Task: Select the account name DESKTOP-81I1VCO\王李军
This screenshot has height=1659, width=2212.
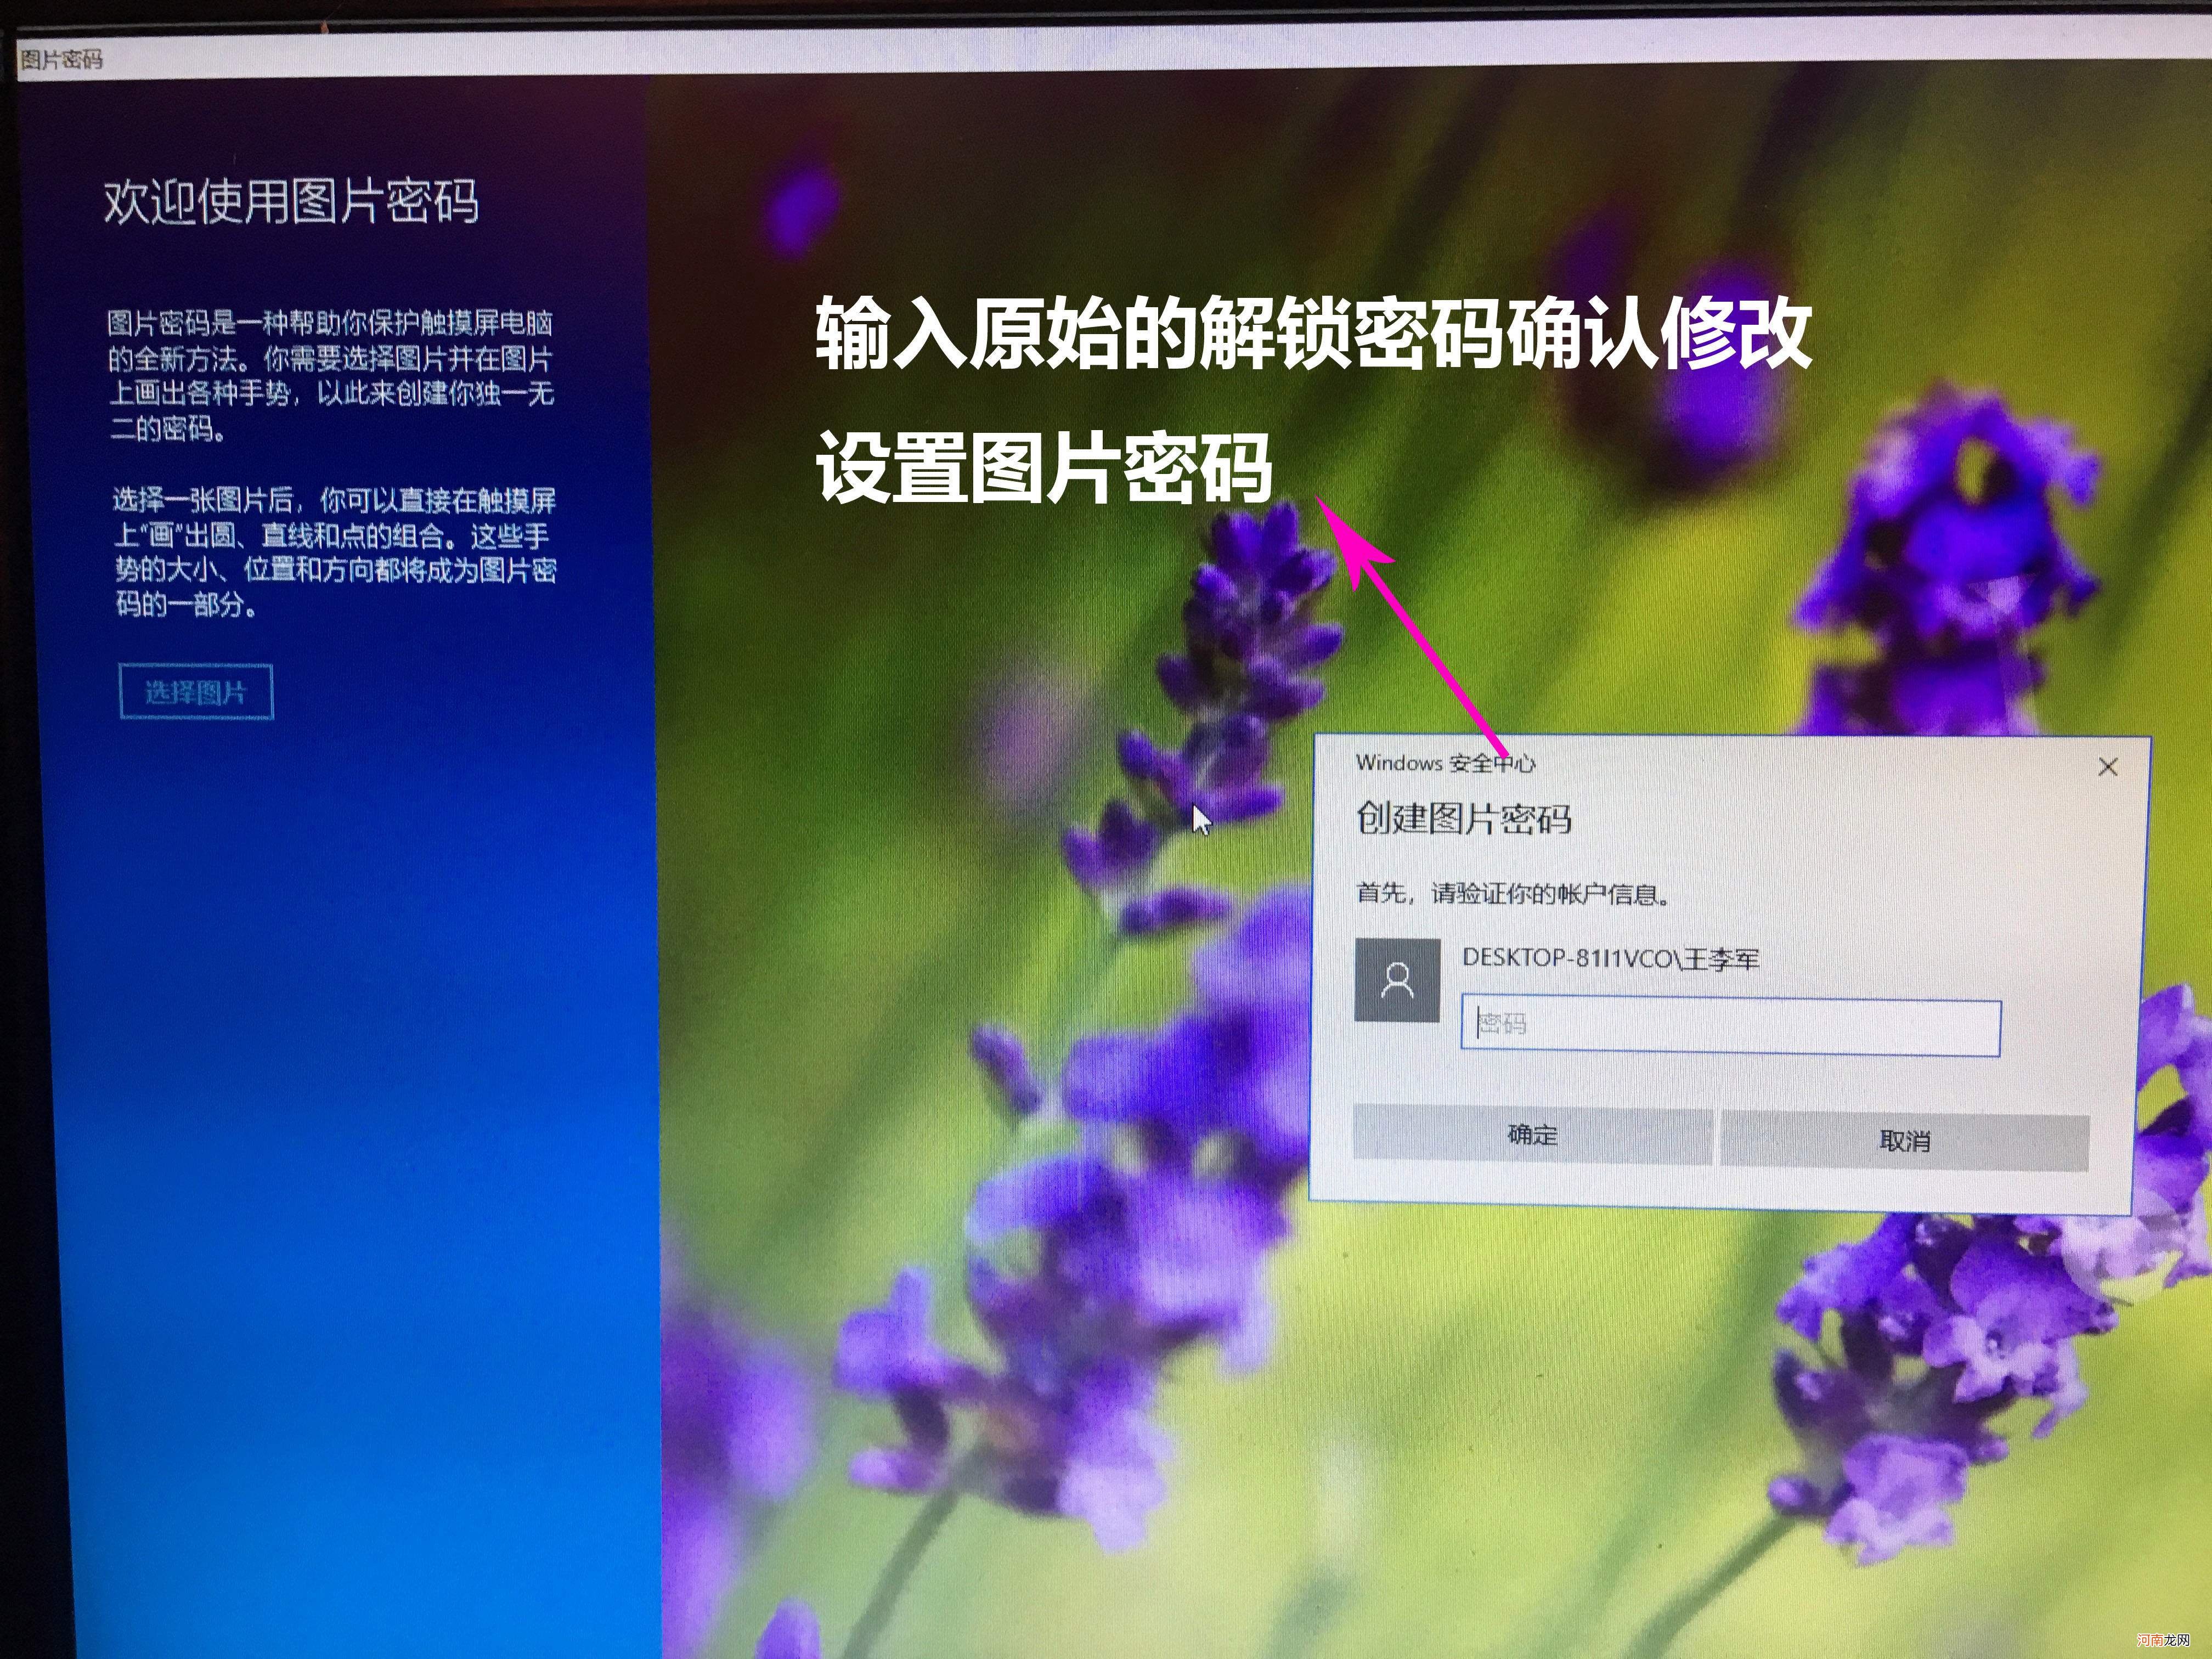Action: point(1610,958)
